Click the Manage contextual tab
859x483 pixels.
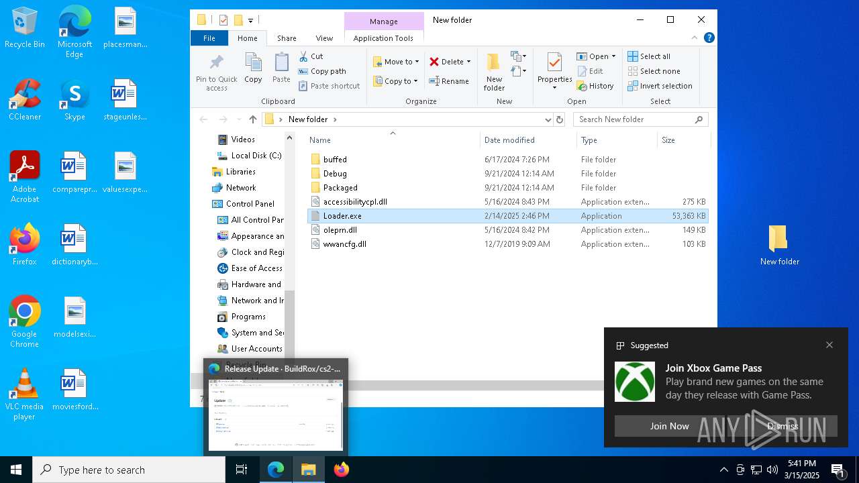[384, 21]
